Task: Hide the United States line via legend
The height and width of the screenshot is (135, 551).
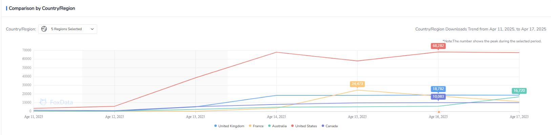Action: tap(304, 126)
